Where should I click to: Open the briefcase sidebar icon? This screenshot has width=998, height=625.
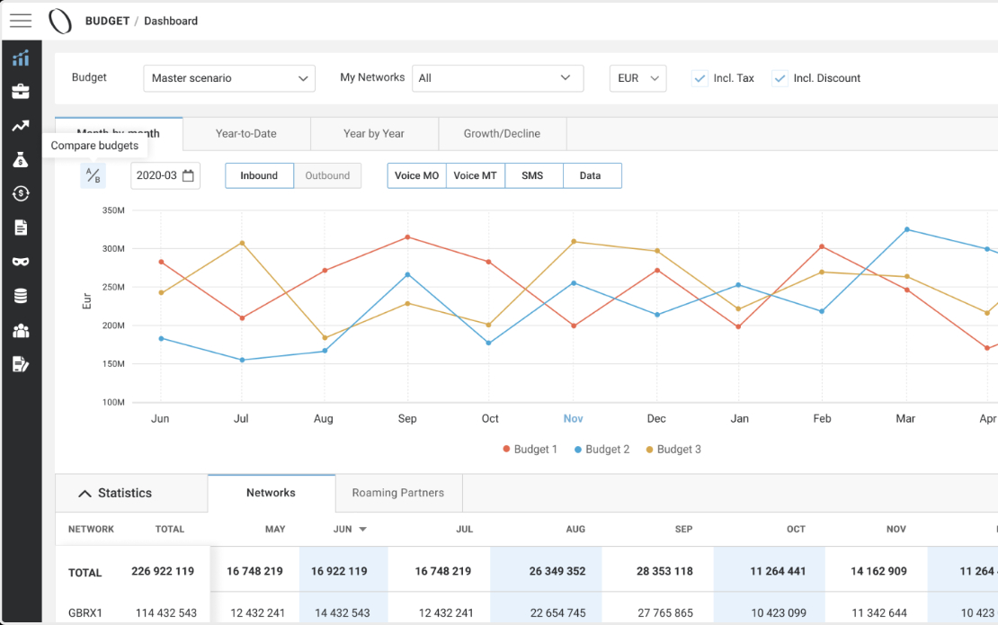pos(21,92)
